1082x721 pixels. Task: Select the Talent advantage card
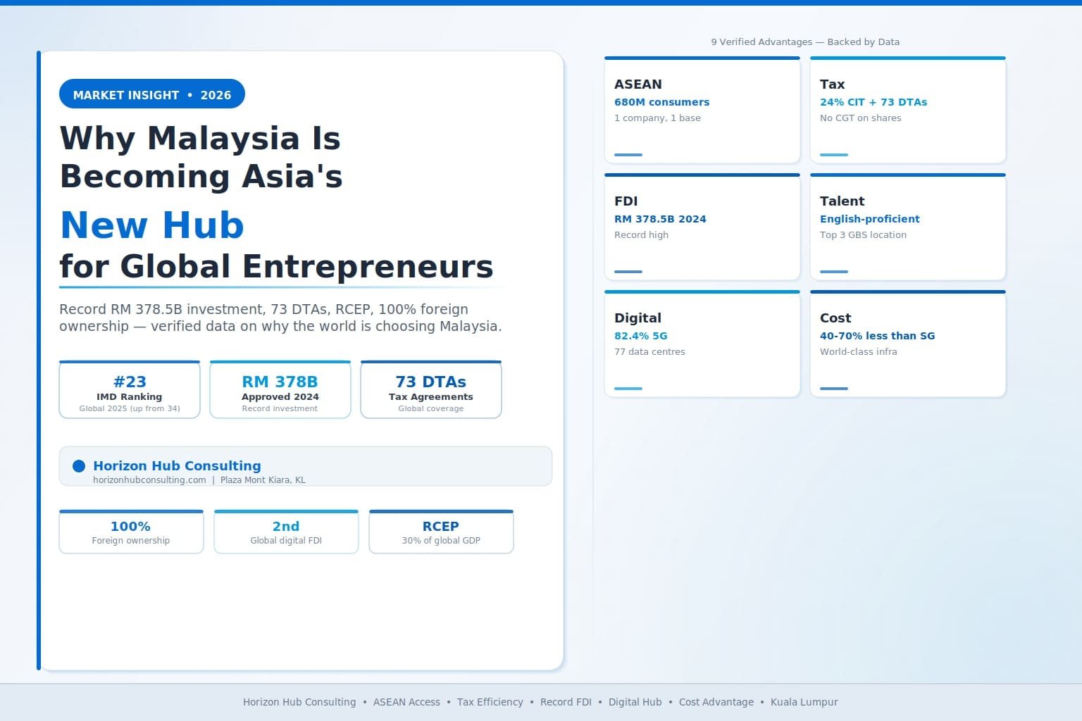coord(907,227)
